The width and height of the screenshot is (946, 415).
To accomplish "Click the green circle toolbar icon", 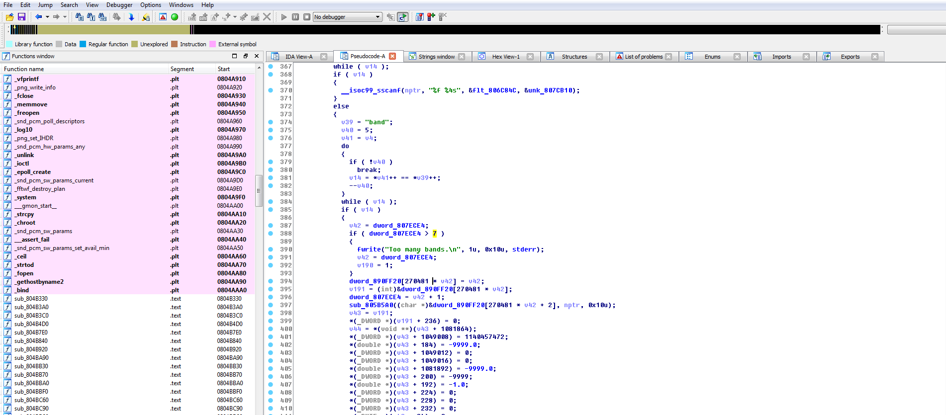I will [x=175, y=17].
